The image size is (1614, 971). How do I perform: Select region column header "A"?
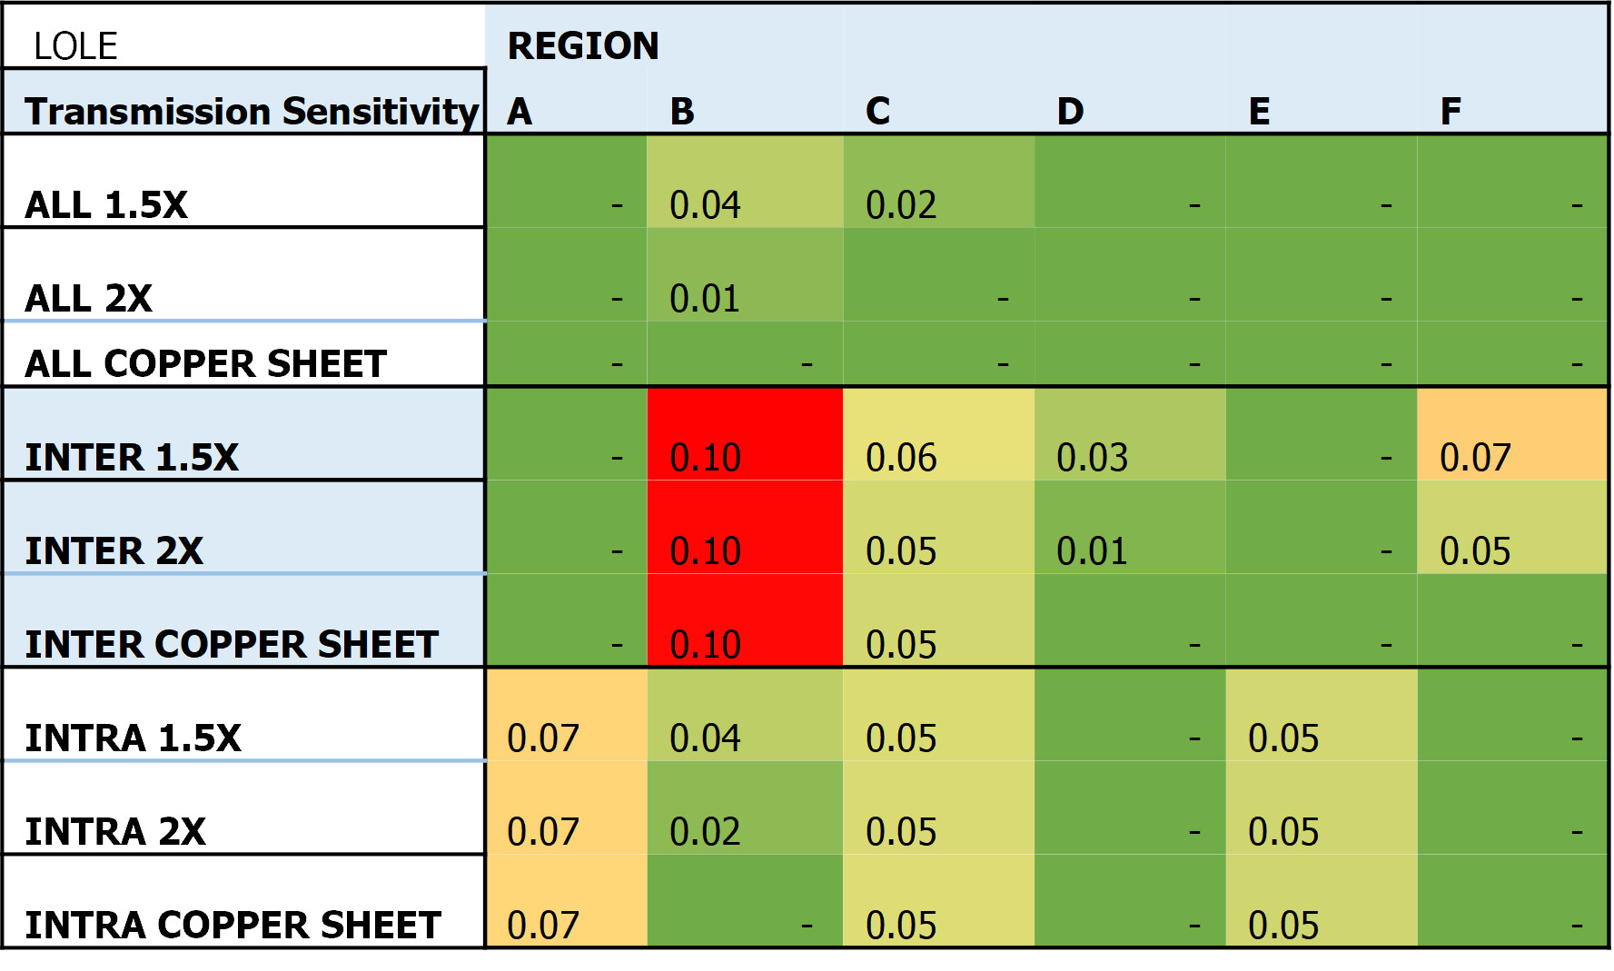tap(520, 111)
